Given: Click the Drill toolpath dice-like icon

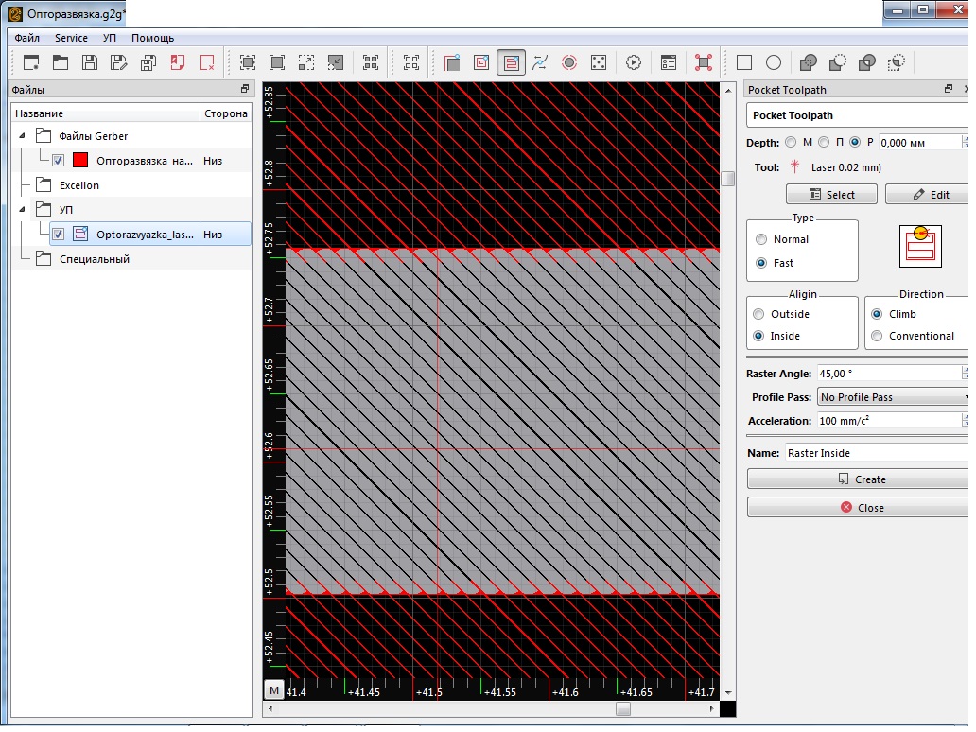Looking at the screenshot, I should coord(599,62).
